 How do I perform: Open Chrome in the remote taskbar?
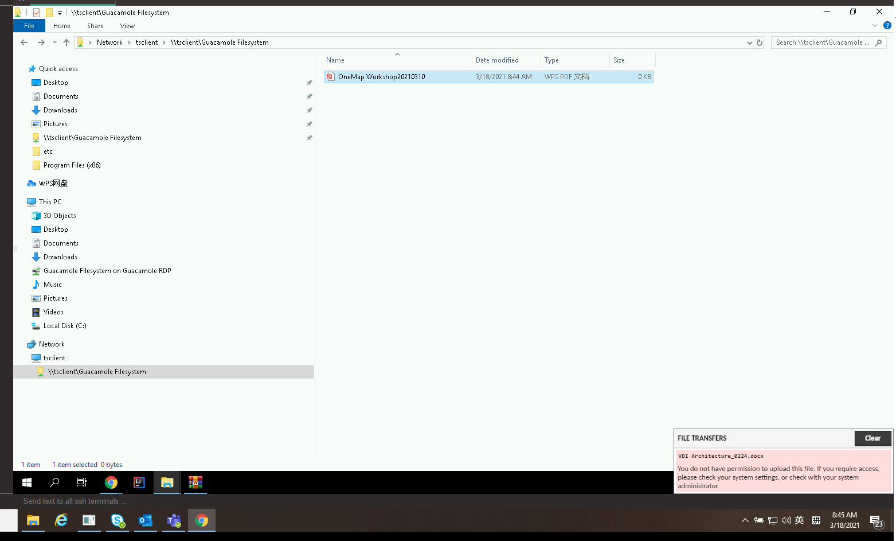pyautogui.click(x=111, y=482)
